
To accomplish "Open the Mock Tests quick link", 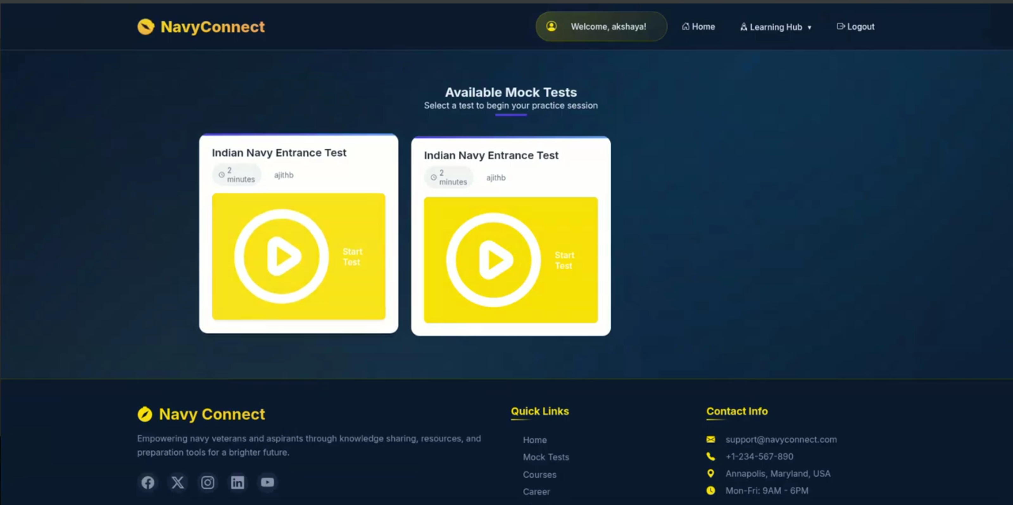I will pos(546,457).
